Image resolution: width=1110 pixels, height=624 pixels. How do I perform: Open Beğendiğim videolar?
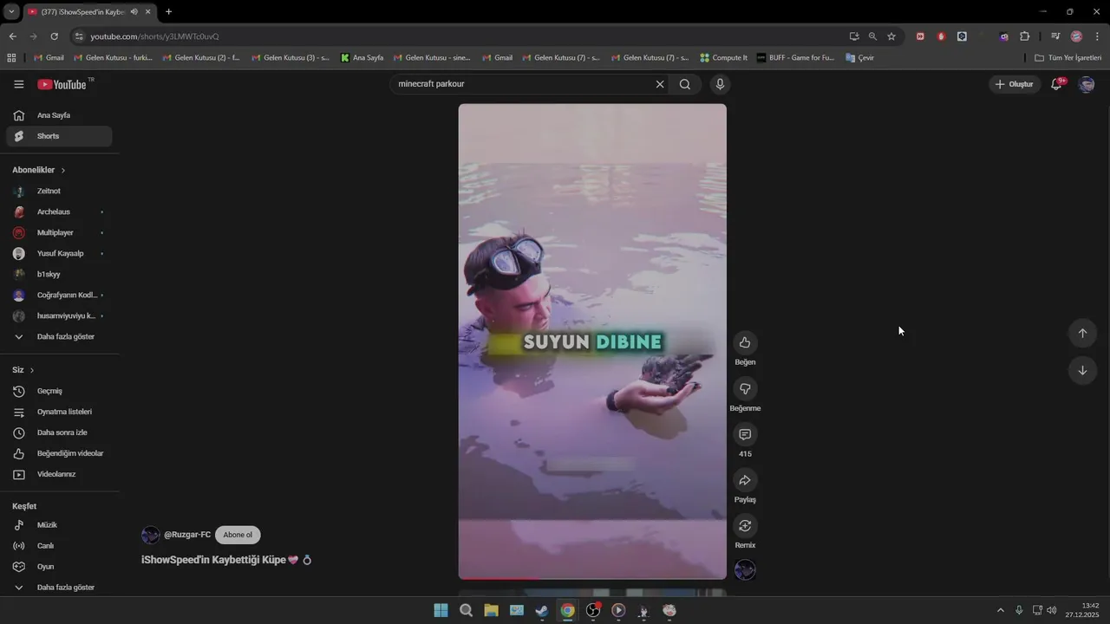click(59, 453)
